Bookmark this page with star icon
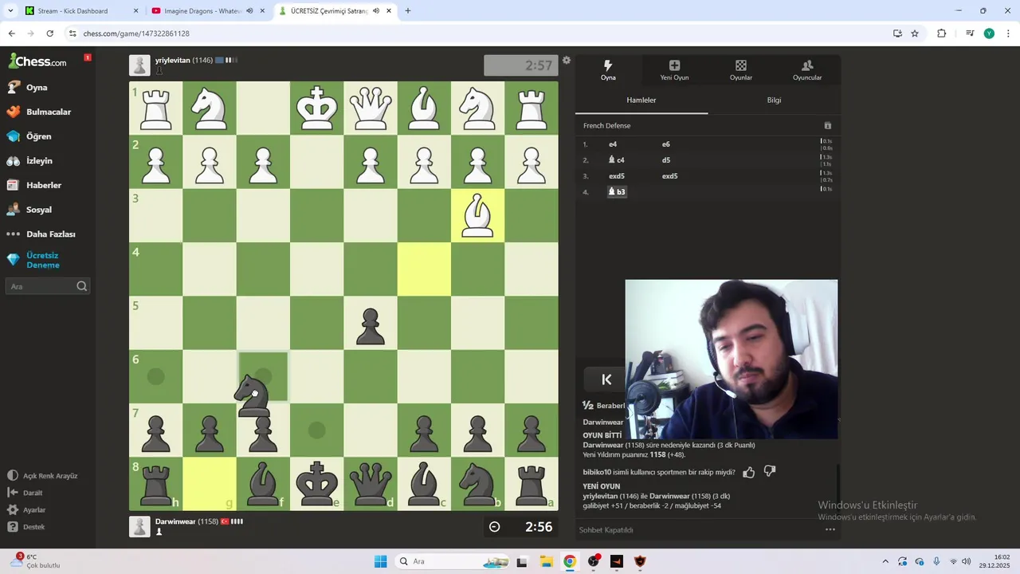This screenshot has height=574, width=1020. (915, 33)
